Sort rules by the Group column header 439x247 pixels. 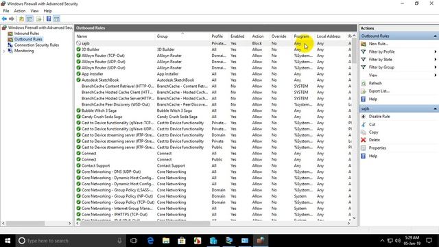pyautogui.click(x=182, y=36)
